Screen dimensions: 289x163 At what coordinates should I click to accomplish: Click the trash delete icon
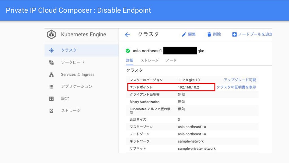click(209, 35)
